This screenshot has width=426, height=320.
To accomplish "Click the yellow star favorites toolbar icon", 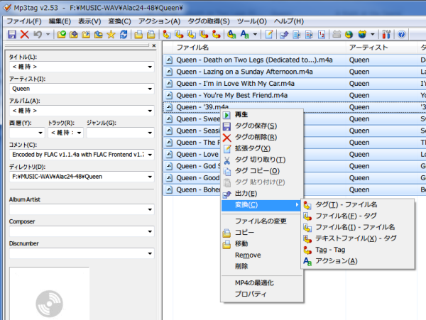I will (x=111, y=34).
